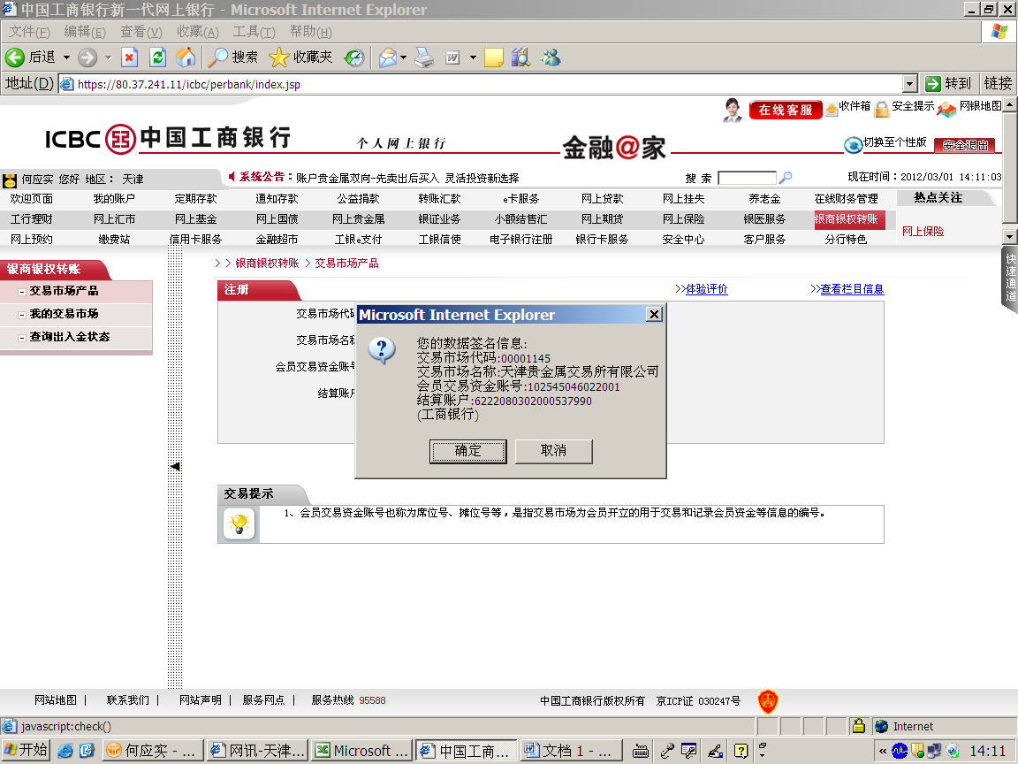Click the 安全退出 logout button
The height and width of the screenshot is (764, 1018).
pyautogui.click(x=965, y=146)
